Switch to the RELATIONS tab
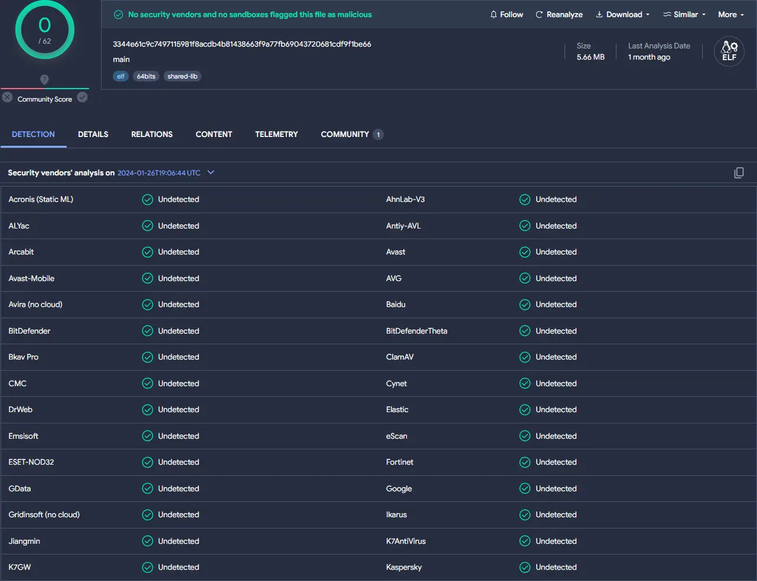This screenshot has height=581, width=757. (152, 134)
